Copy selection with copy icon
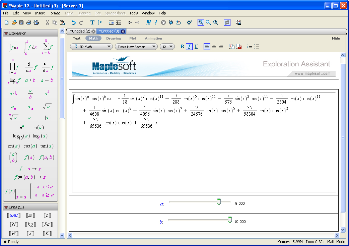 55,22
